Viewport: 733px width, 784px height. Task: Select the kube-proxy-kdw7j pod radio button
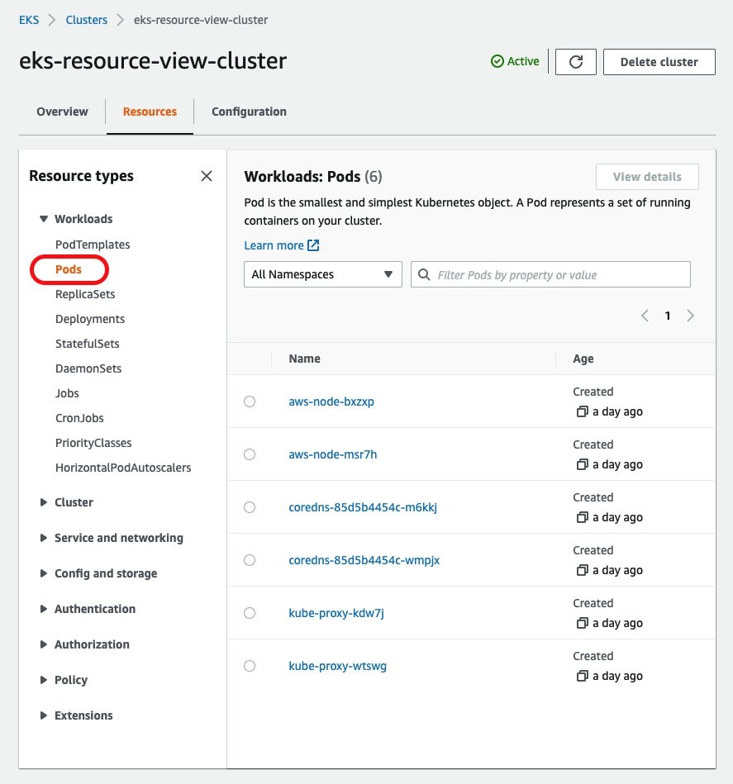(x=250, y=614)
